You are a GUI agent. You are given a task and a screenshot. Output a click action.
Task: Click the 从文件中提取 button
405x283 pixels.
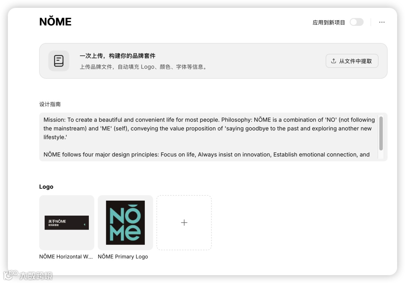click(352, 61)
